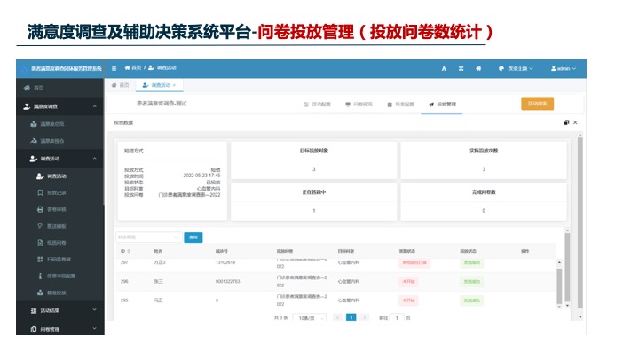The height and width of the screenshot is (359, 639).
Task: Click the font size 'A' icon in header
Action: pos(444,69)
